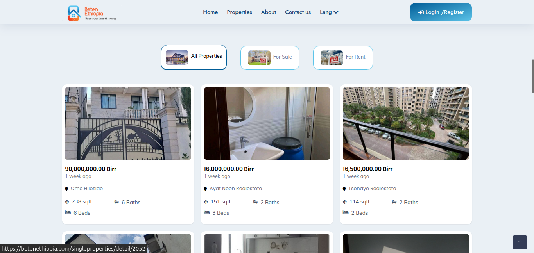Click the 6 Baths label
The width and height of the screenshot is (534, 253).
pyautogui.click(x=131, y=202)
